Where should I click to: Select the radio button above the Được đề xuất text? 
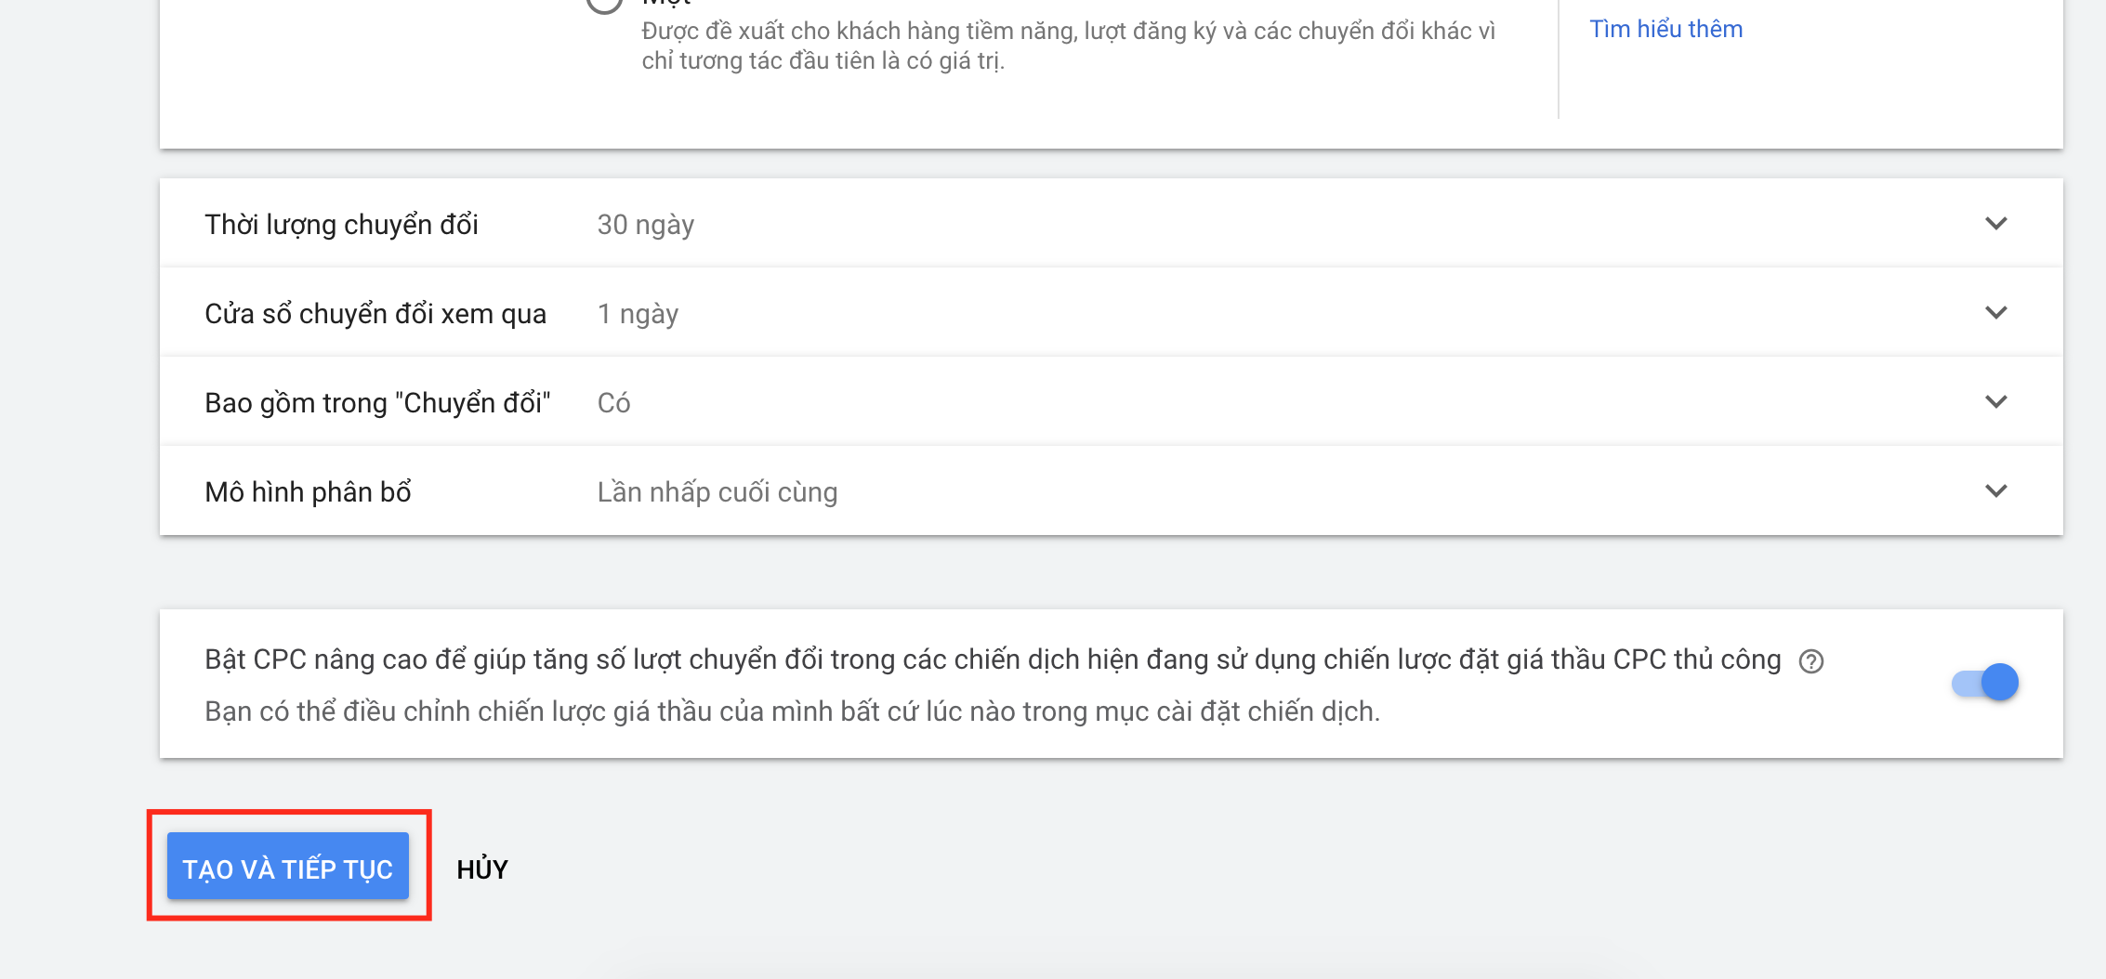604,3
